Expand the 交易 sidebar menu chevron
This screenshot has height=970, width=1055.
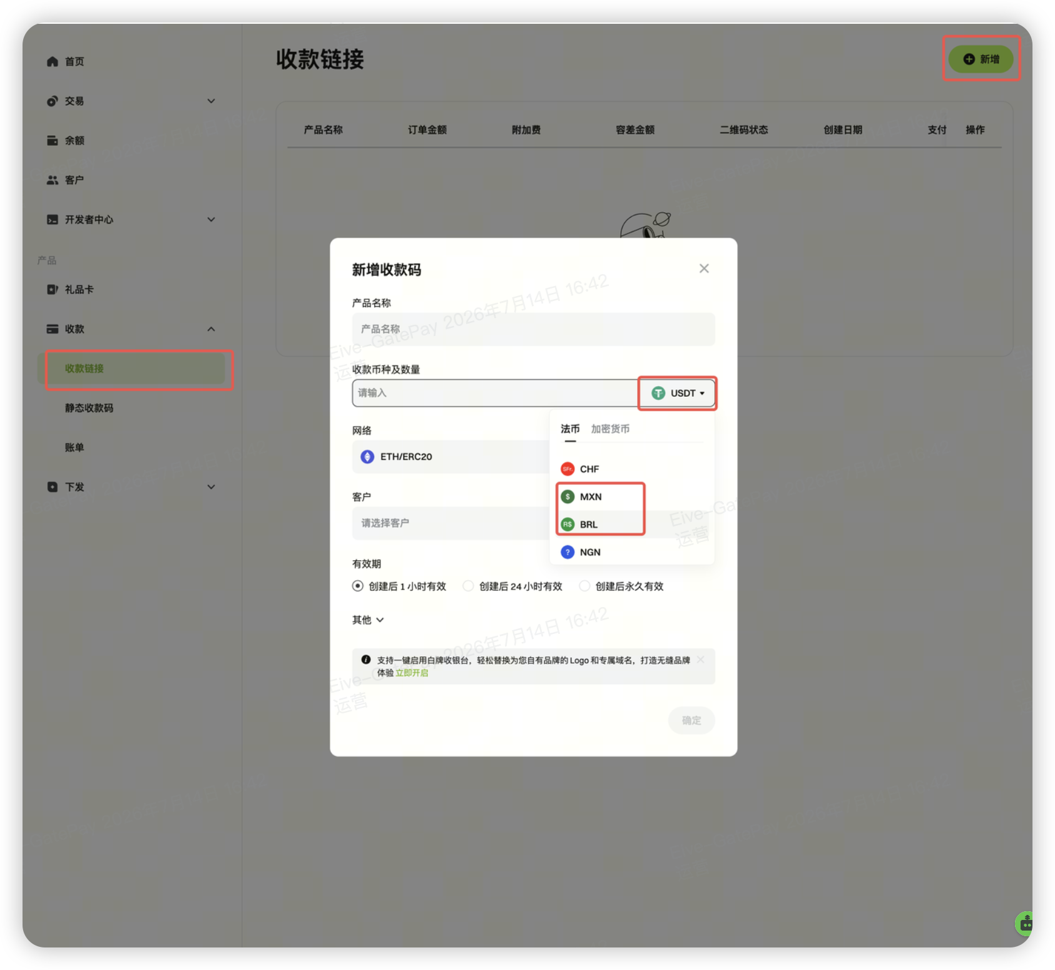[212, 101]
